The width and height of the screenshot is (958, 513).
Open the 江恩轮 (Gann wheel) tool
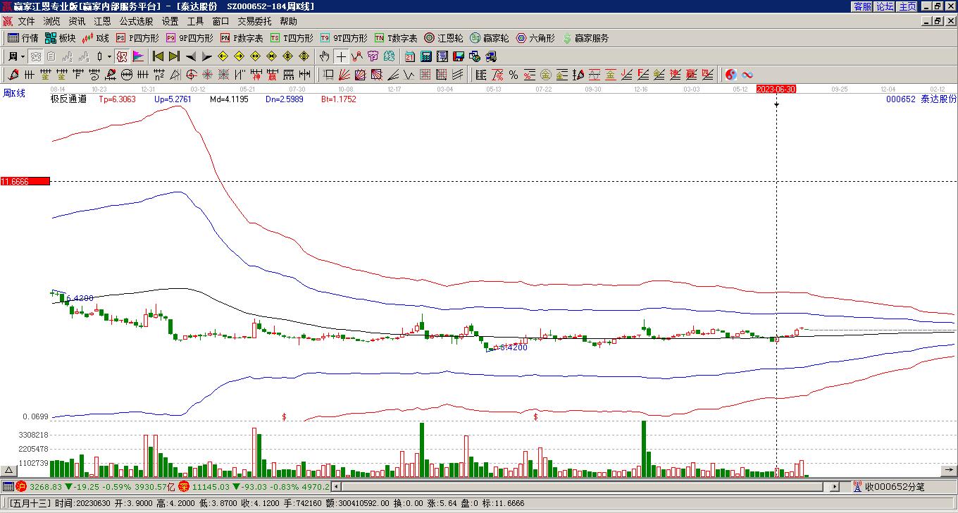point(443,38)
